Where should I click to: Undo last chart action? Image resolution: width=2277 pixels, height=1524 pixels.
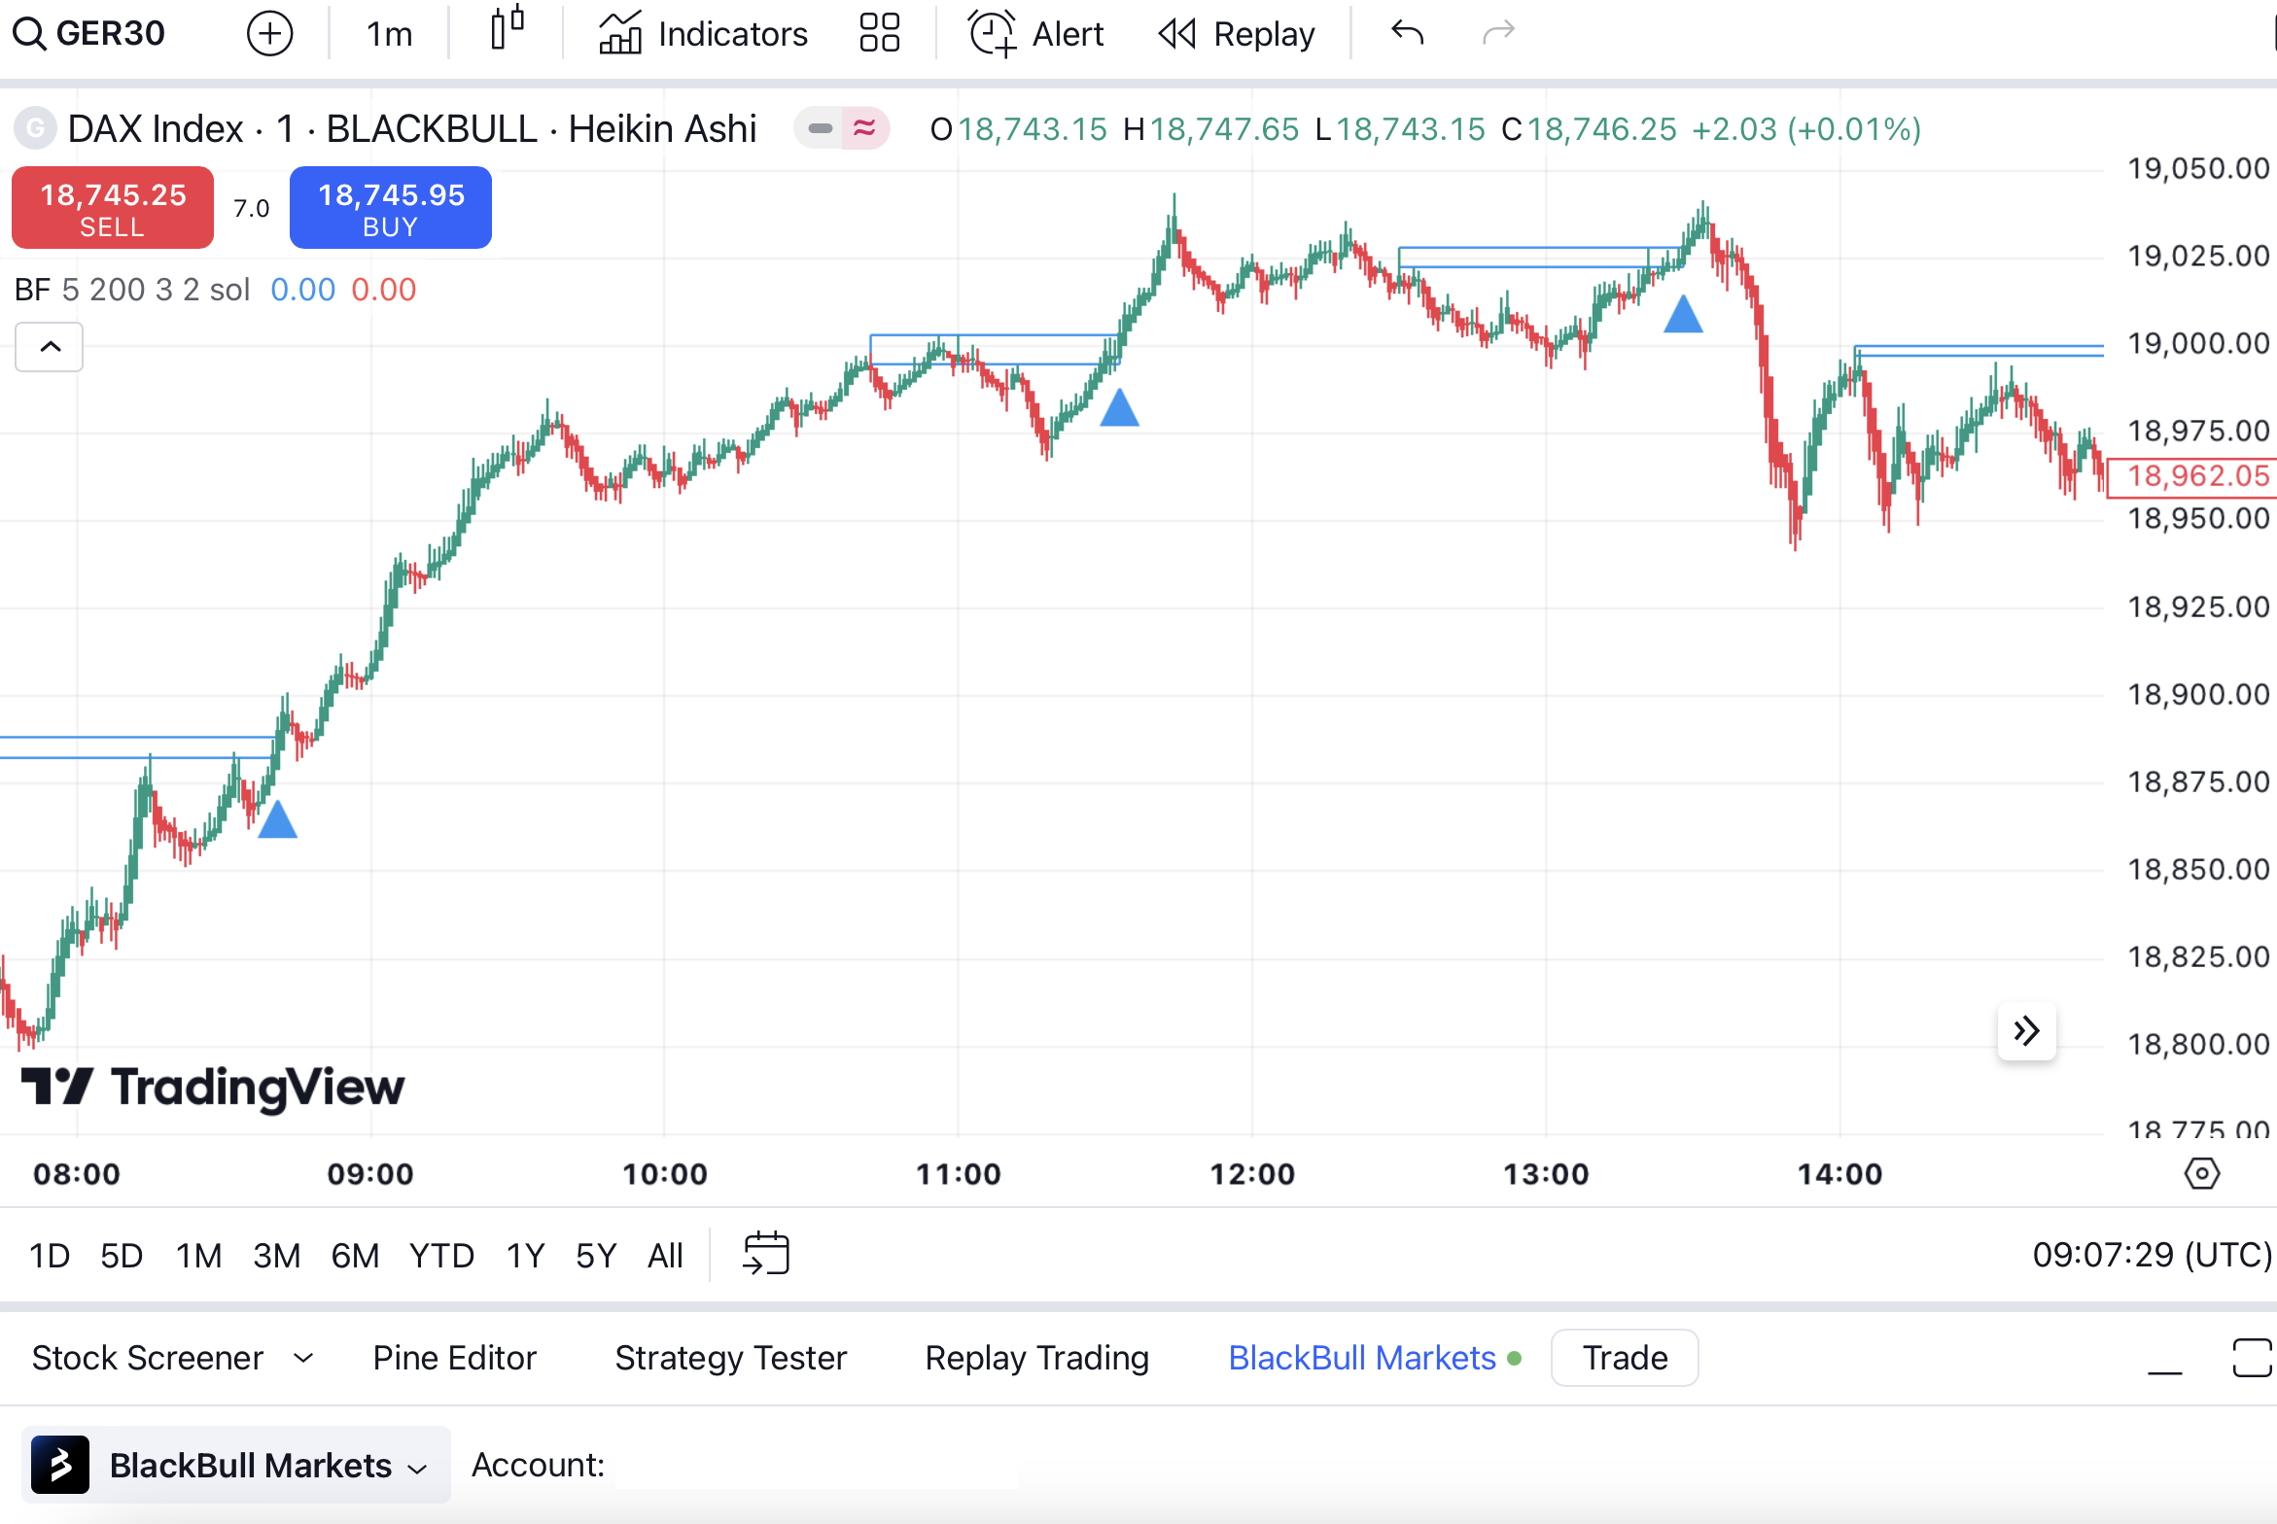coord(1407,33)
